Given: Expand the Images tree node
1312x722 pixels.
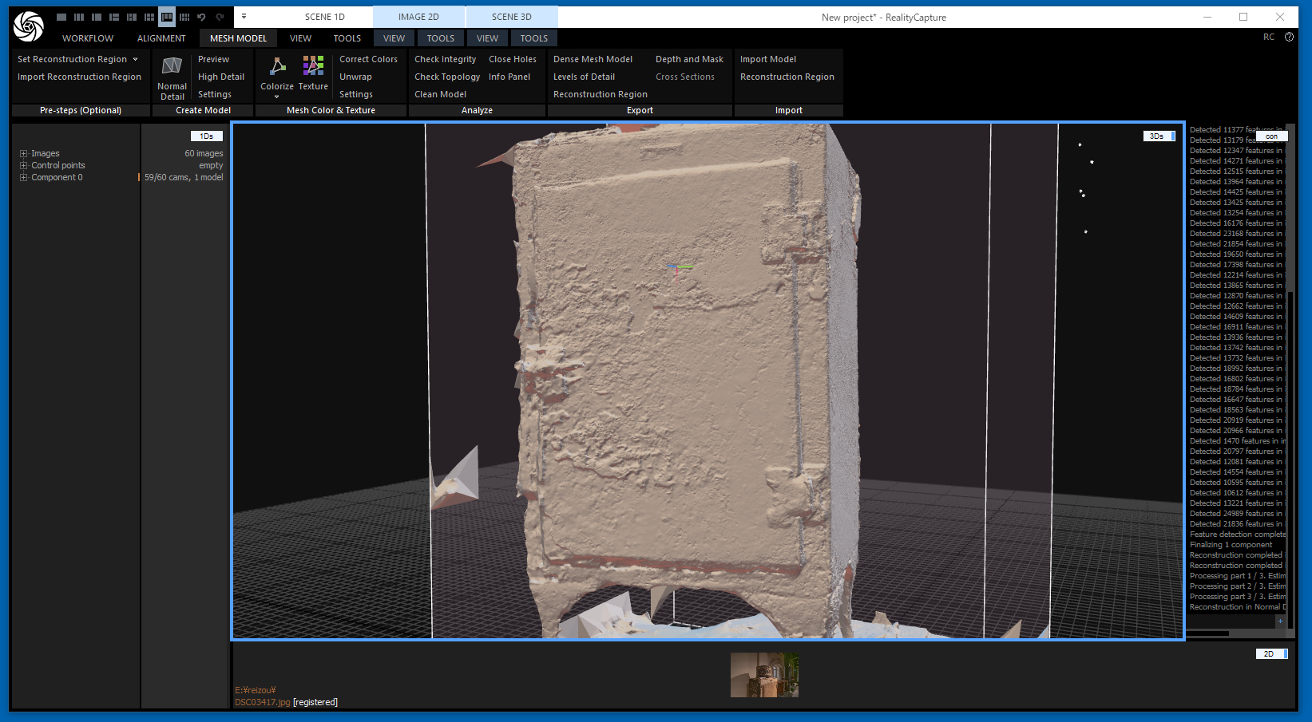Looking at the screenshot, I should tap(24, 154).
